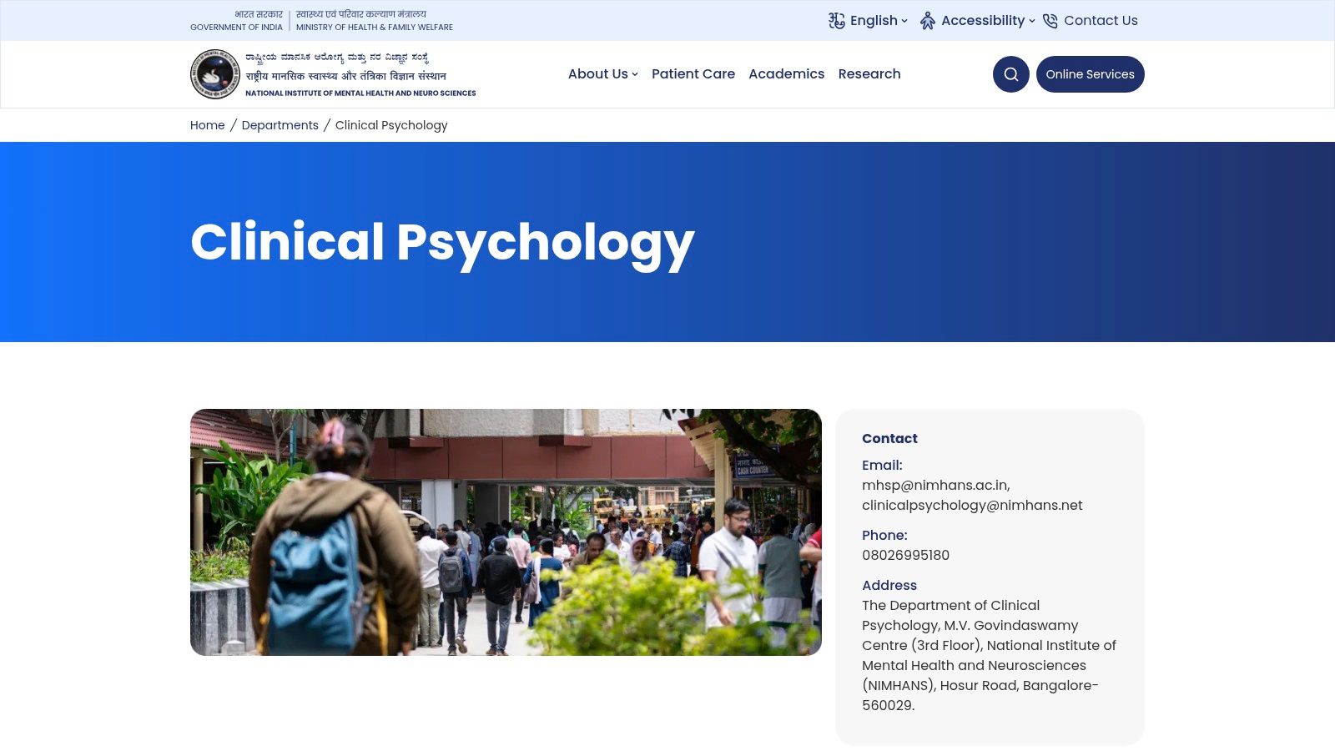The height and width of the screenshot is (751, 1335).
Task: Click the search magnifier icon button
Action: (x=1010, y=74)
